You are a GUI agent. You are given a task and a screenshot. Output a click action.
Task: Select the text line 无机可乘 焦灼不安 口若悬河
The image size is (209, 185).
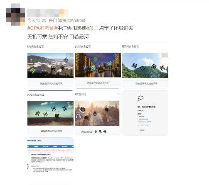pos(58,37)
